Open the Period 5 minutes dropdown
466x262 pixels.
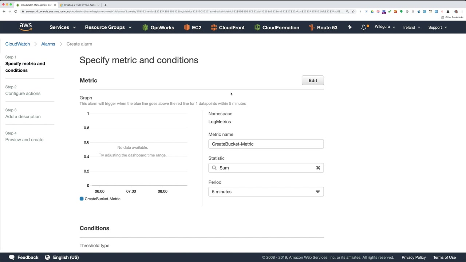(266, 192)
